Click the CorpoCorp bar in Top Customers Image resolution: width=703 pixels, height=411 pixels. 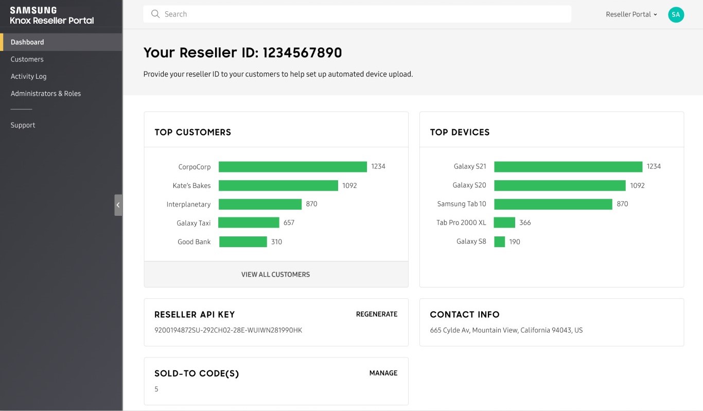[293, 167]
